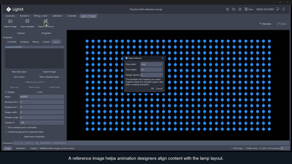Open the Layer manager tool
The height and width of the screenshot is (164, 292).
point(27,23)
